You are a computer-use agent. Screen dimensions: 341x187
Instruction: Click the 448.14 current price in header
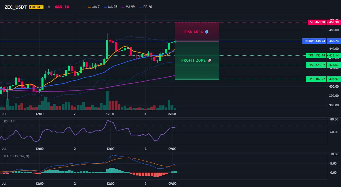[62, 7]
